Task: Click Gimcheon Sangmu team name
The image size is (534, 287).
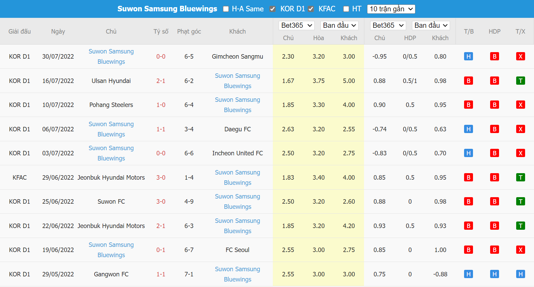Action: [x=238, y=57]
